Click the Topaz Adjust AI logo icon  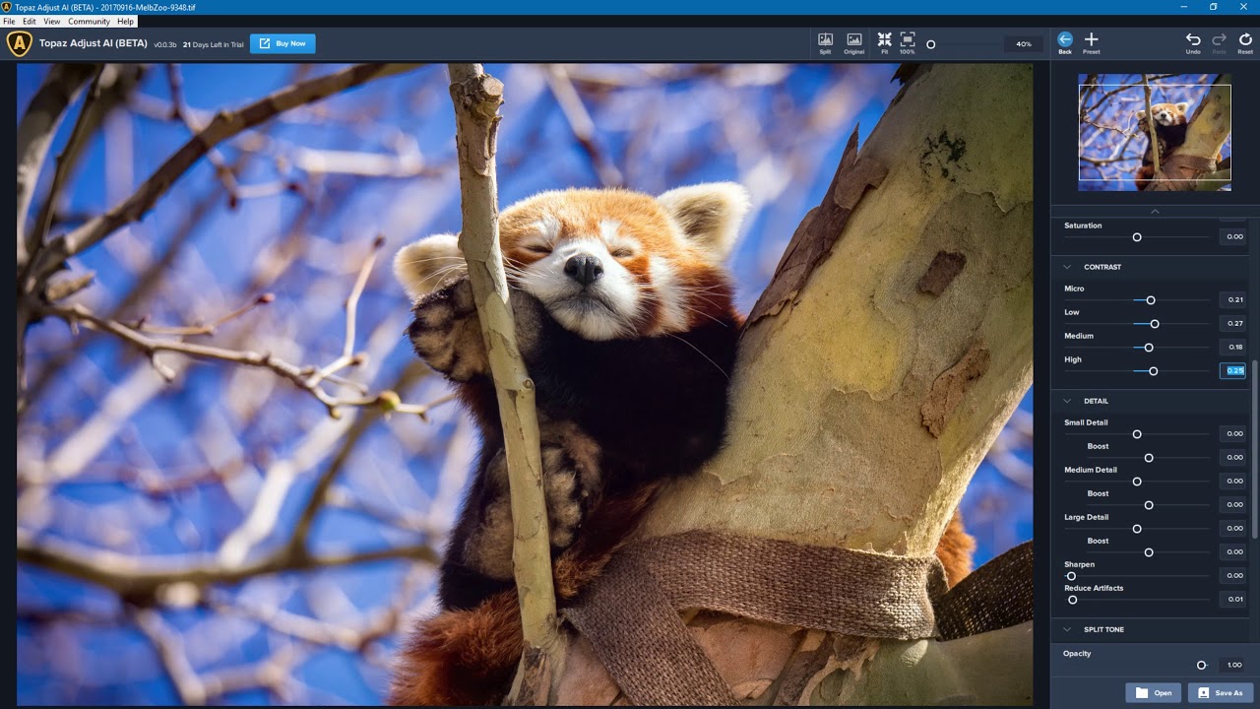click(19, 43)
